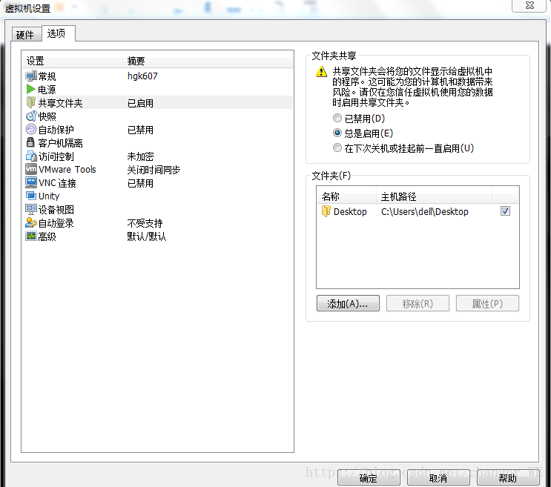Screen dimensions: 551x487
Task: Select the 高级 row label
Action: pos(47,236)
